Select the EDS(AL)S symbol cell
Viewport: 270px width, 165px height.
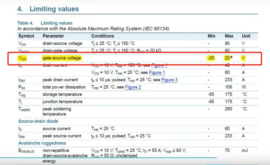click(26, 151)
